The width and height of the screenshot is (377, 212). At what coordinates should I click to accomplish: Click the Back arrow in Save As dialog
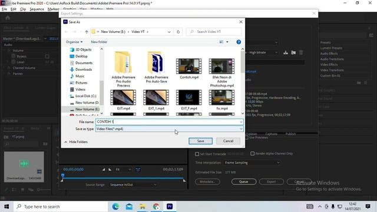point(67,32)
